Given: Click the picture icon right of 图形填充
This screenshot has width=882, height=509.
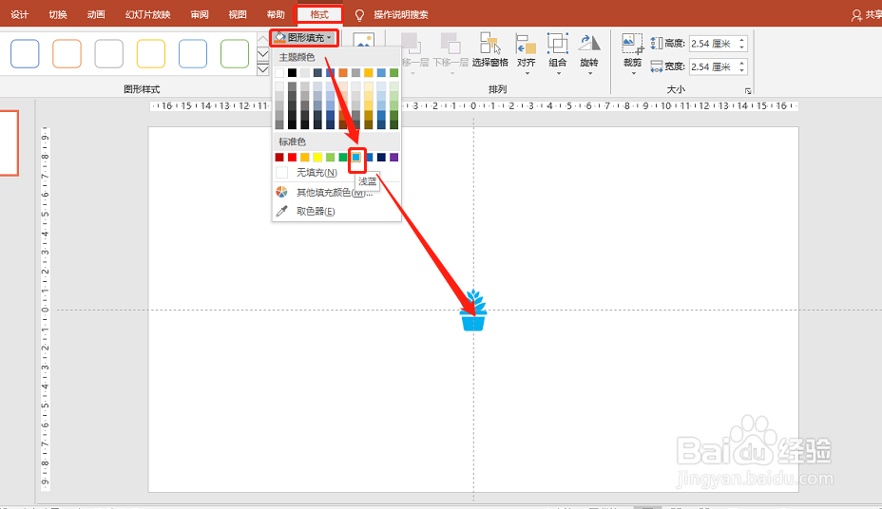Looking at the screenshot, I should point(363,39).
